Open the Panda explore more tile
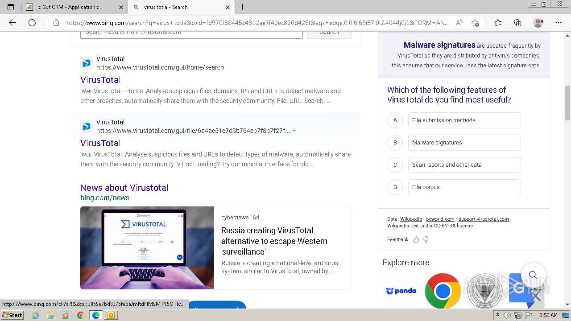571x321 pixels. click(401, 291)
